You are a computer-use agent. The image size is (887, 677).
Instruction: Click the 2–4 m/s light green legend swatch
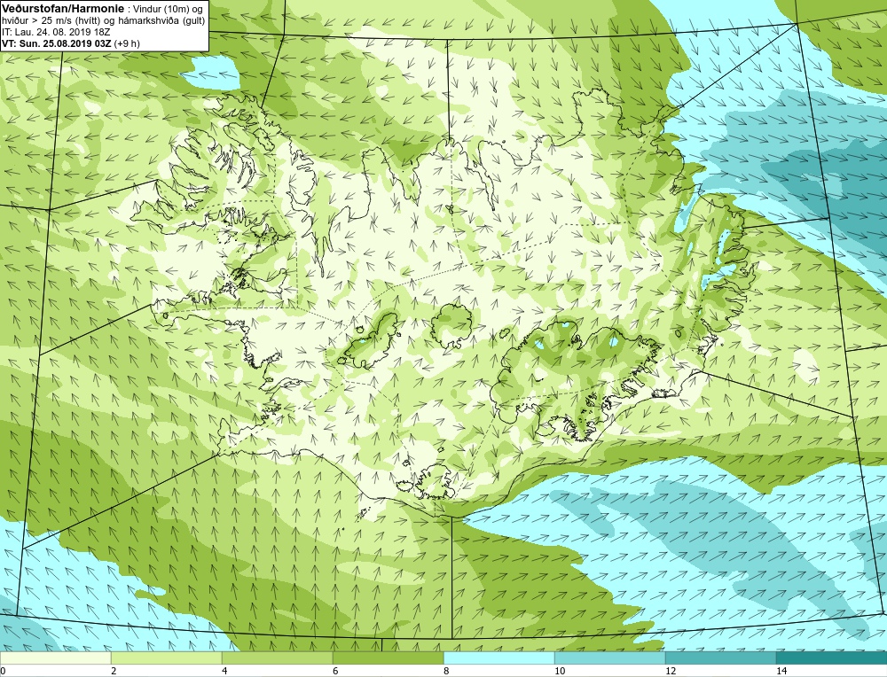point(167,658)
